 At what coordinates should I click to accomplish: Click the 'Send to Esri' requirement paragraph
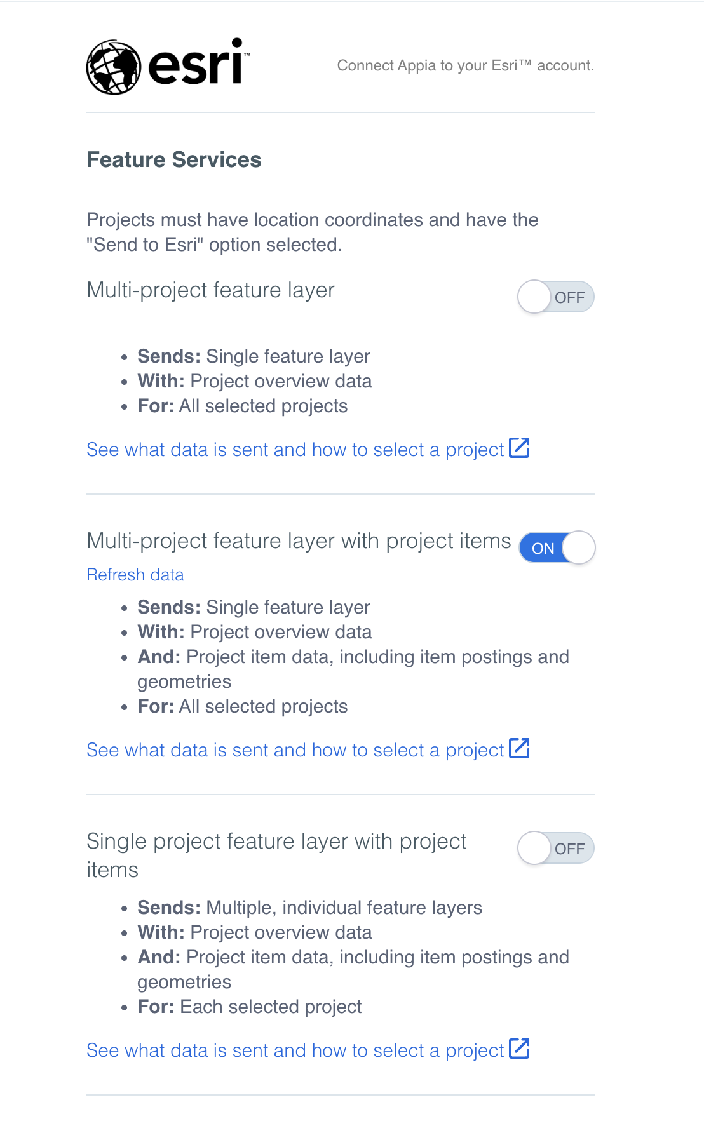coord(312,232)
